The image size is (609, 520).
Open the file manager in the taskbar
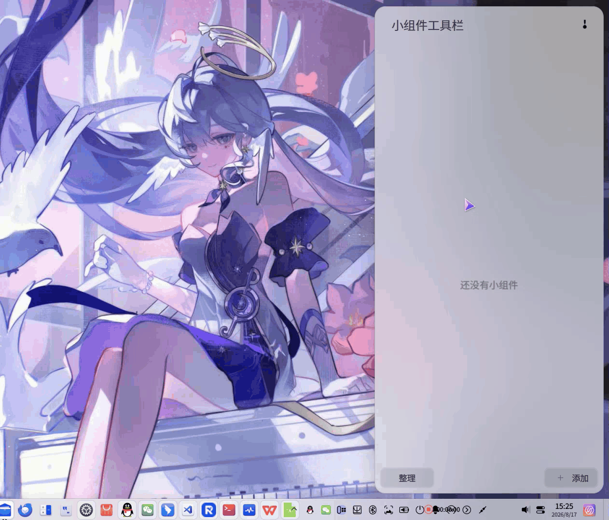5,509
